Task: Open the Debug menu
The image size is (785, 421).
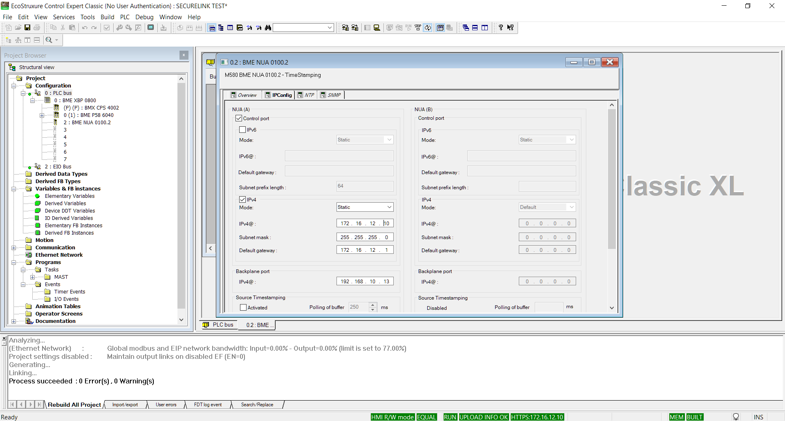Action: pos(144,17)
